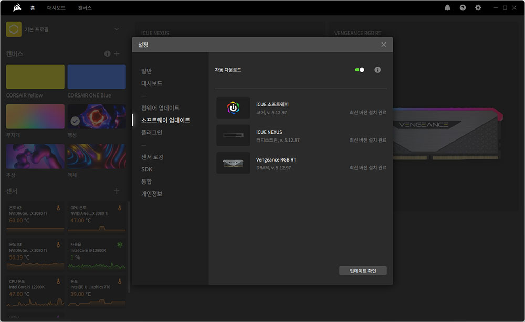Toggle the 자동 다운로드 switch
Screen dimensions: 525x322
359,70
